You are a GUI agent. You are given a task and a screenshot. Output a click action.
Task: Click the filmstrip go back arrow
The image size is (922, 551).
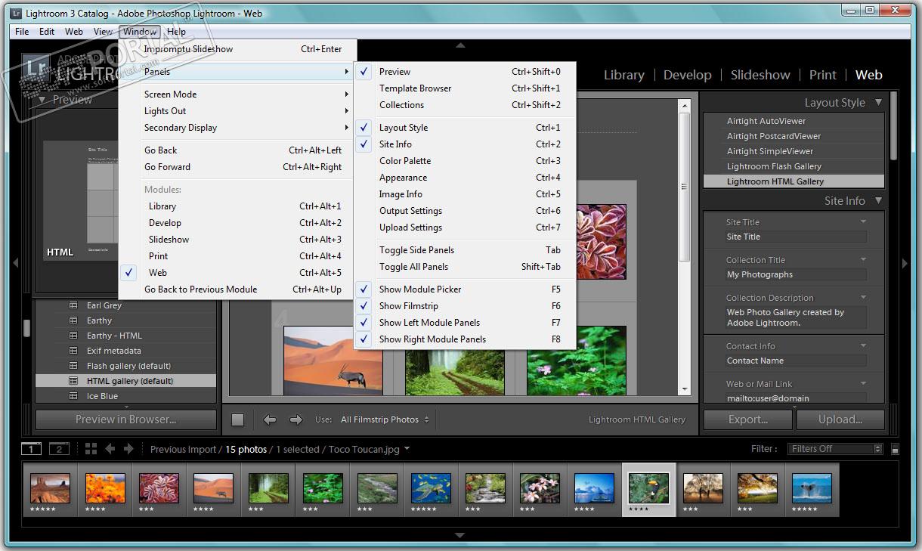110,449
